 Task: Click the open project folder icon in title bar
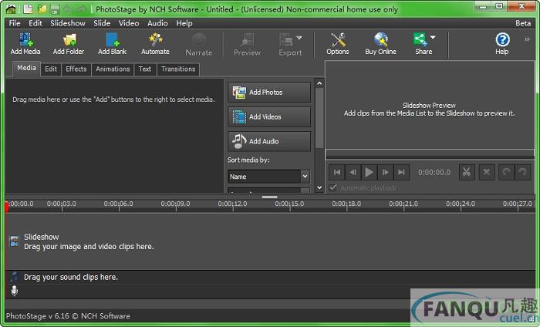[42, 8]
